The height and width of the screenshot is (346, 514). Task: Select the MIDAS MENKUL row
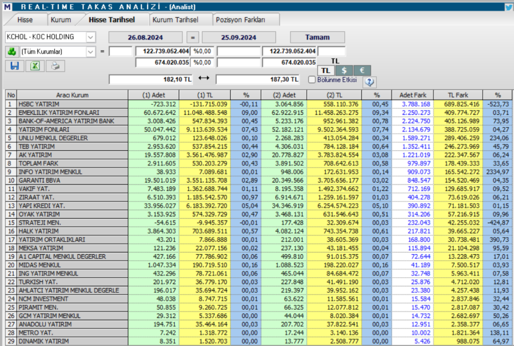pos(259,265)
